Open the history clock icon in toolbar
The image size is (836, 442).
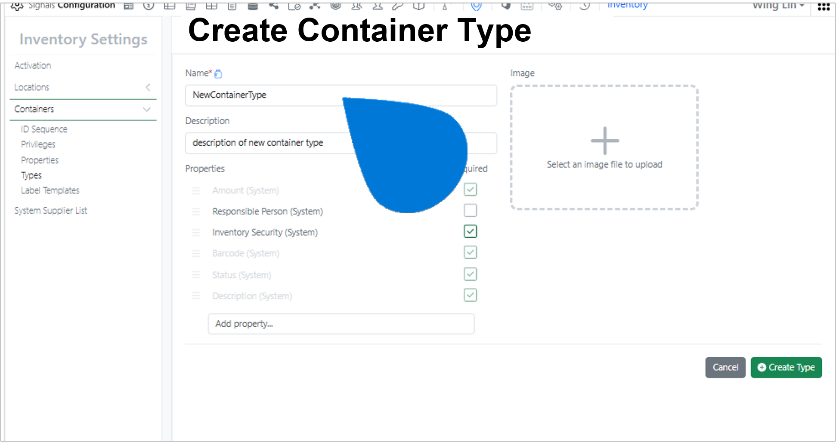click(584, 6)
